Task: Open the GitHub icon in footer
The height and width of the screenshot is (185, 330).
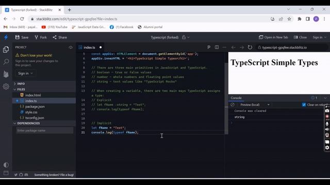Action: pos(21,175)
